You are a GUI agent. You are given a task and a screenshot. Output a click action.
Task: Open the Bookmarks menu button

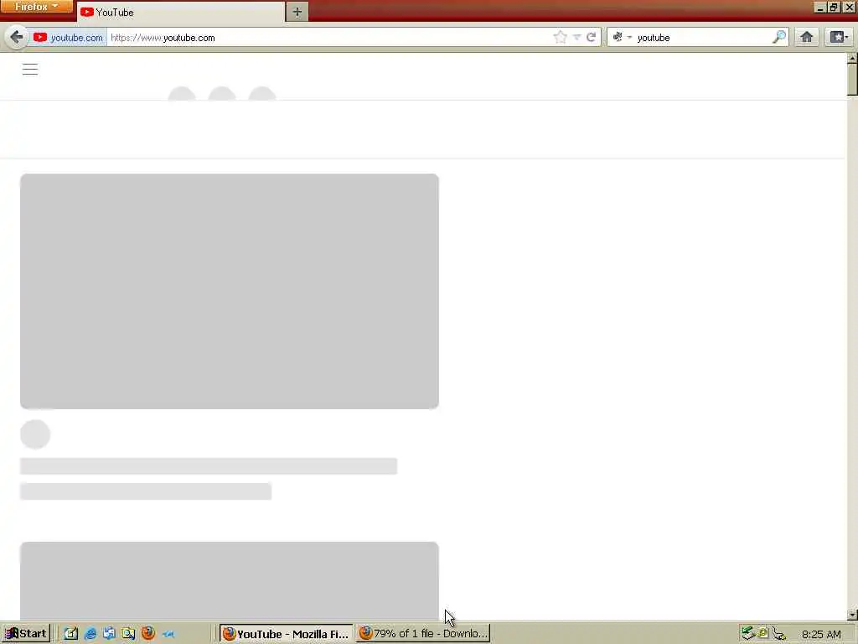click(838, 37)
